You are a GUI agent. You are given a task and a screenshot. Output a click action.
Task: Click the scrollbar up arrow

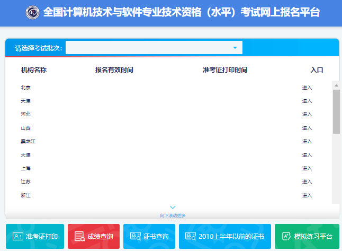click(x=336, y=85)
